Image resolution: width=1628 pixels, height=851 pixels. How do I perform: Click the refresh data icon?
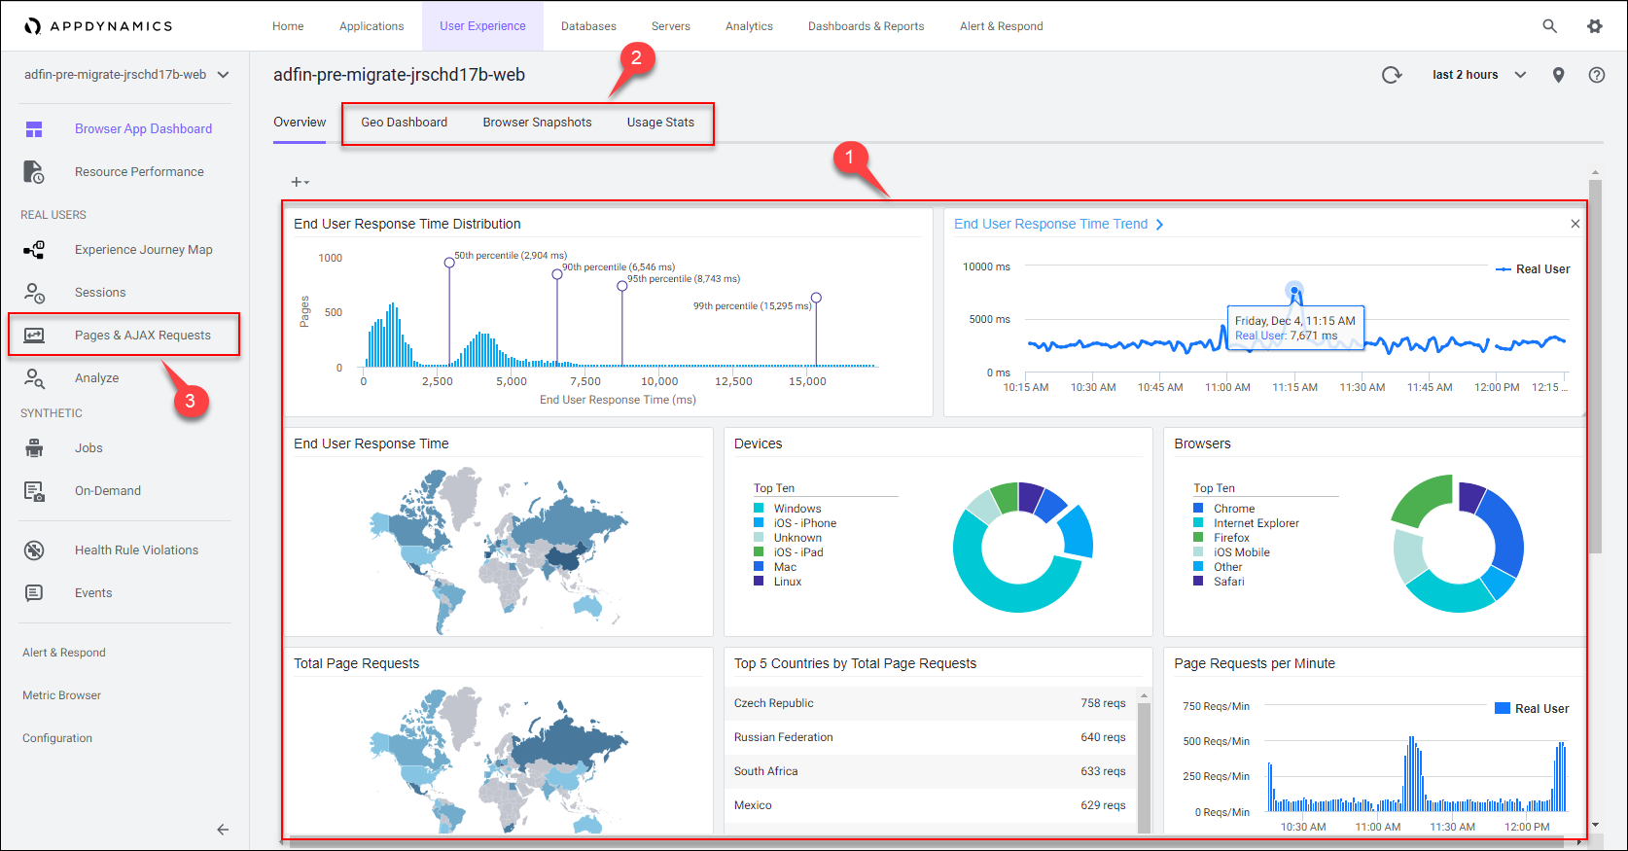coord(1392,75)
